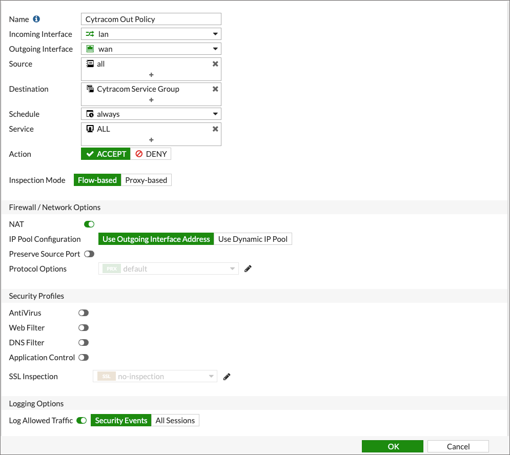
Task: Switch Inspection Mode to Proxy-based
Action: tap(146, 180)
